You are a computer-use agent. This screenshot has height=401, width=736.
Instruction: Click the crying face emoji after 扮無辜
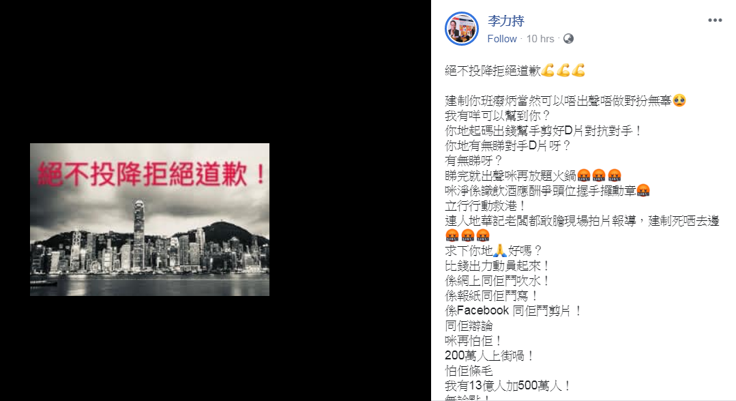679,100
